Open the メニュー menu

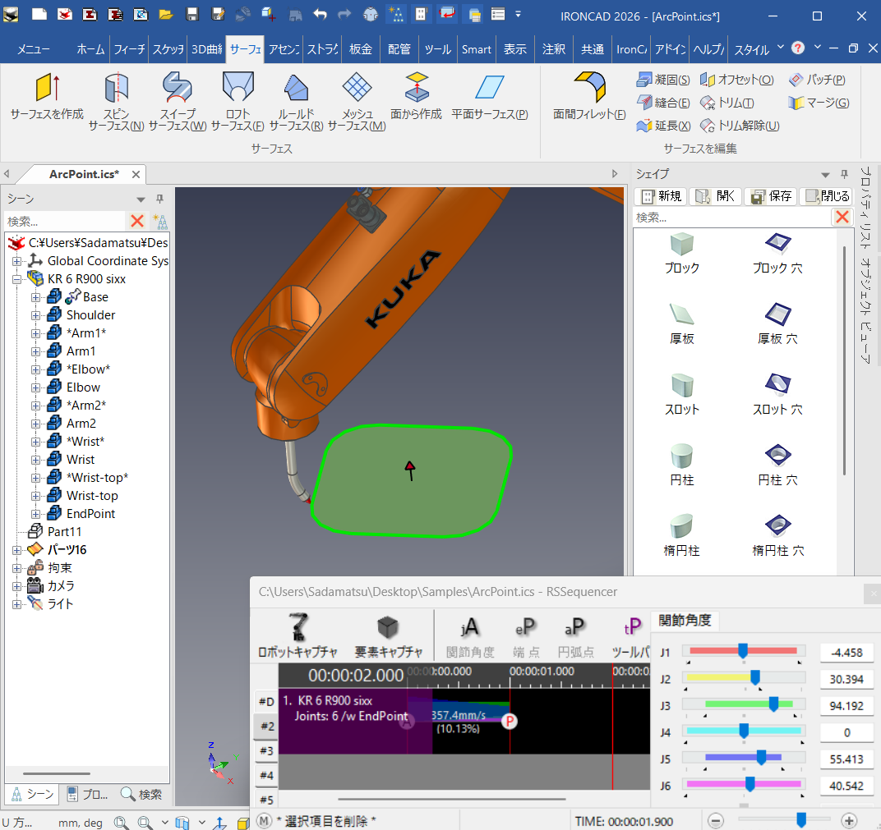(x=33, y=49)
